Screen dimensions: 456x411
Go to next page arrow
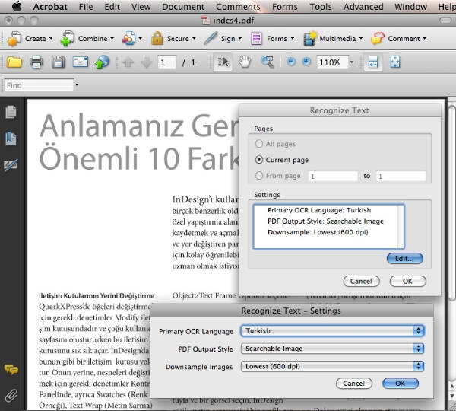pyautogui.click(x=146, y=62)
